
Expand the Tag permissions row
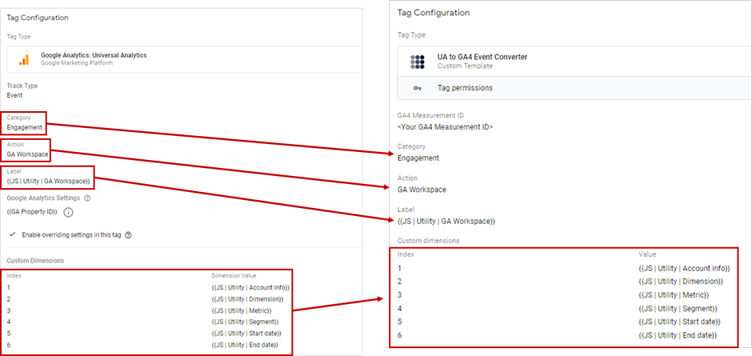(x=574, y=88)
